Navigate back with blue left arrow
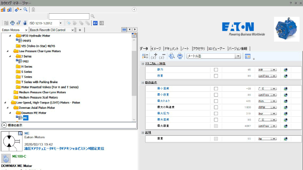The width and height of the screenshot is (303, 170). point(95,23)
